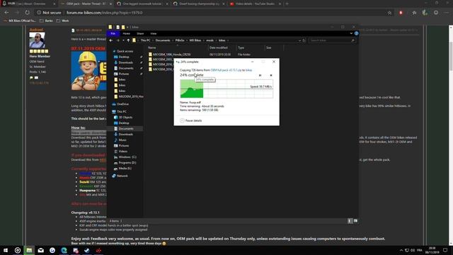This screenshot has height=255, width=453.
Task: Open Steam from the taskbar
Action: click(87, 250)
